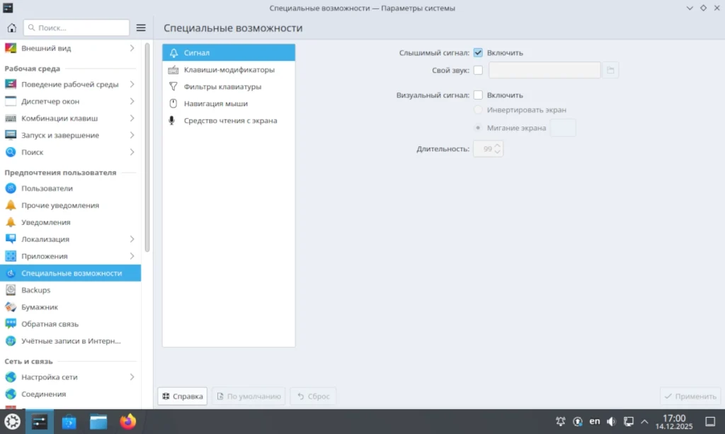Viewport: 725px width, 434px height.
Task: Enable the Свой звук checkbox
Action: click(x=478, y=70)
